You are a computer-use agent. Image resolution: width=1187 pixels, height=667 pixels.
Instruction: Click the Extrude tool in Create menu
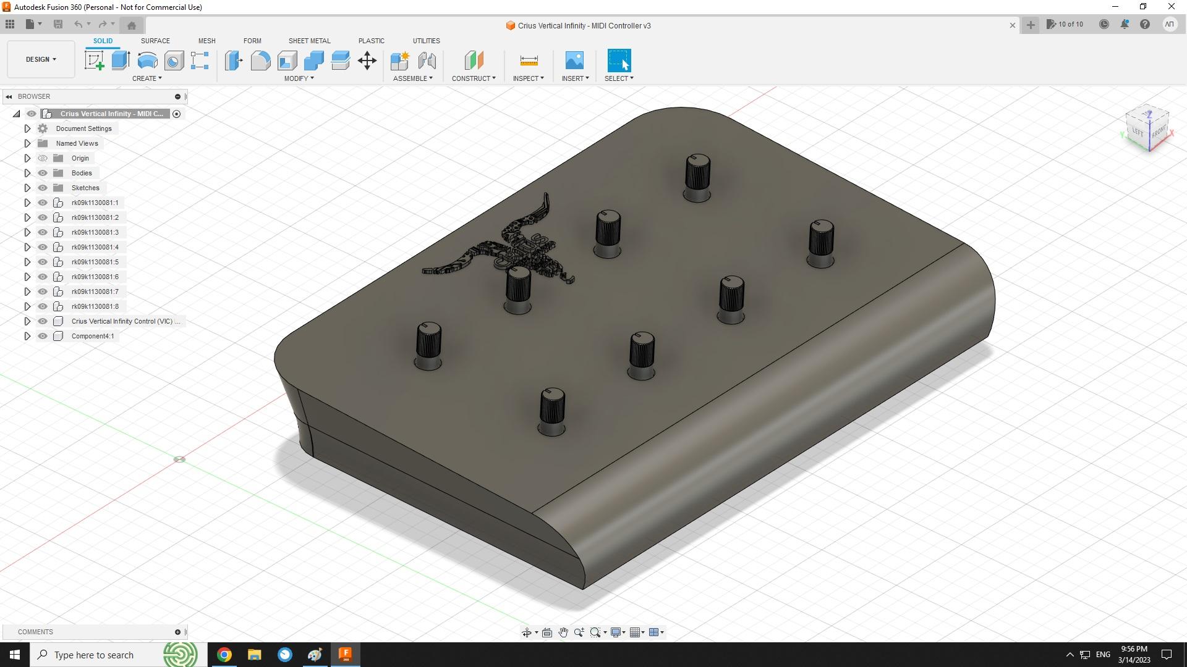(121, 61)
